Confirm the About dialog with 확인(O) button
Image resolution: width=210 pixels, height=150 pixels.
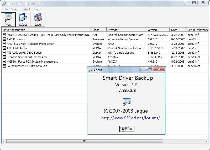coord(127,129)
